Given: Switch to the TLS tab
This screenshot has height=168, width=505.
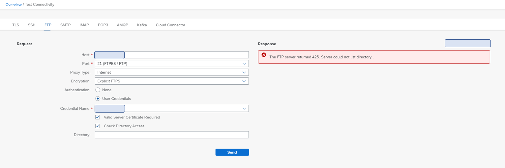Looking at the screenshot, I should point(15,25).
